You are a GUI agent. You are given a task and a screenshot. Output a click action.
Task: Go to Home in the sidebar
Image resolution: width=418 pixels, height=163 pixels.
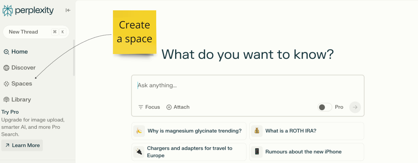(16, 52)
